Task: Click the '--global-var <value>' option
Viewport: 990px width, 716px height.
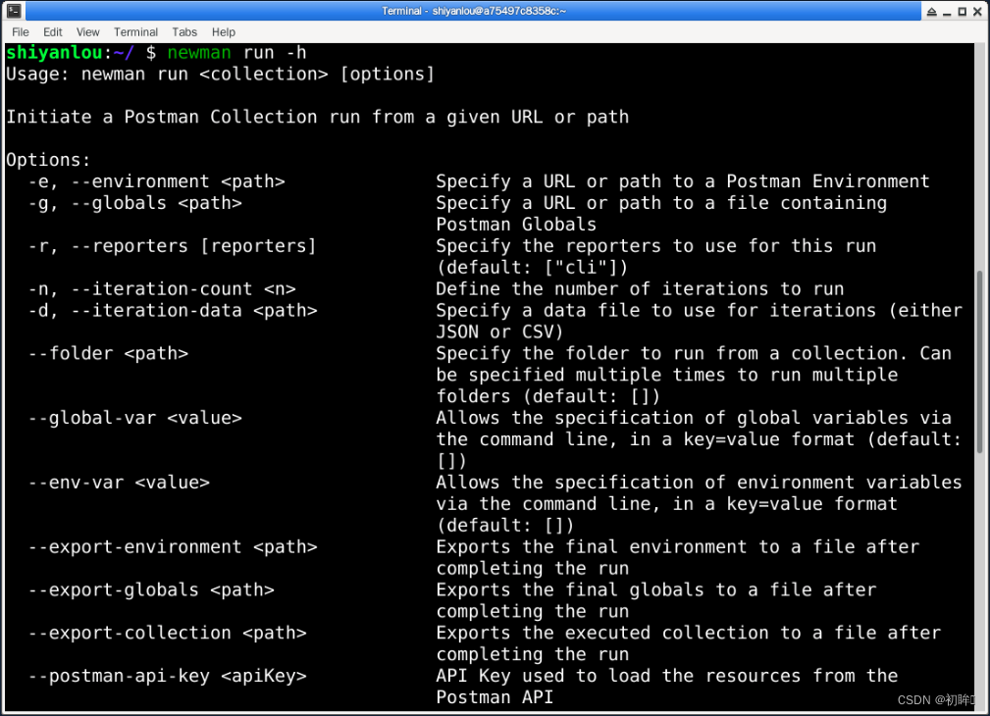Action: [135, 418]
